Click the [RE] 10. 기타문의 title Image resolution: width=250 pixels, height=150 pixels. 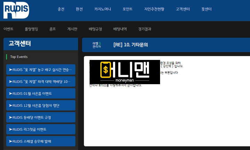point(131,45)
